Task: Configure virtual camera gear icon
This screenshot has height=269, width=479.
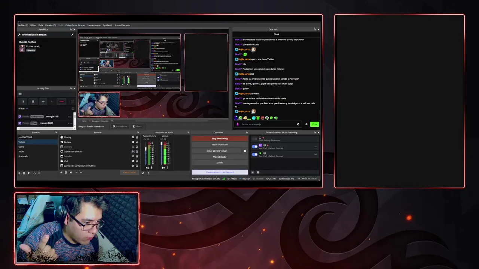Action: coord(245,151)
